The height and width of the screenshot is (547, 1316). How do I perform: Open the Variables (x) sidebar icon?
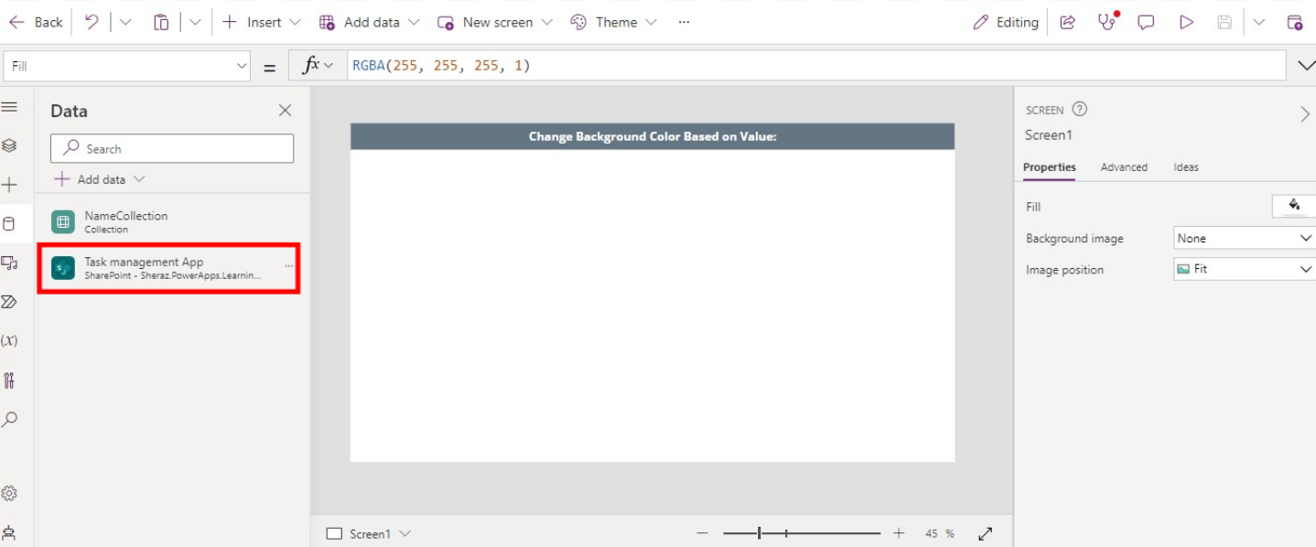tap(9, 340)
